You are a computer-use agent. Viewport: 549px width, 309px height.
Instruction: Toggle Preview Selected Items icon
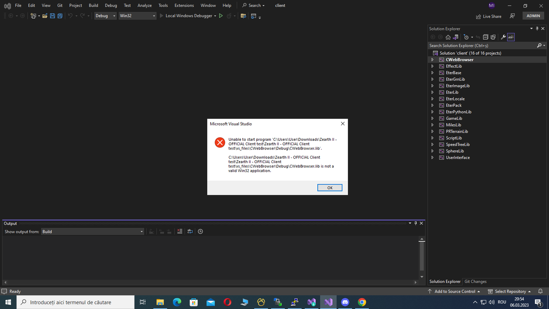(511, 37)
